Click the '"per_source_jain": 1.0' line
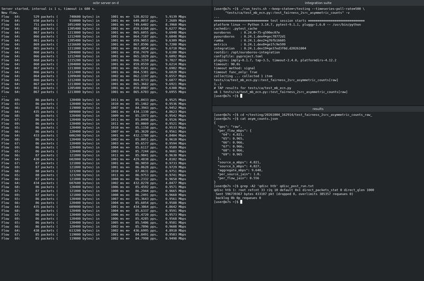This screenshot has height=281, width=424. tap(240, 174)
